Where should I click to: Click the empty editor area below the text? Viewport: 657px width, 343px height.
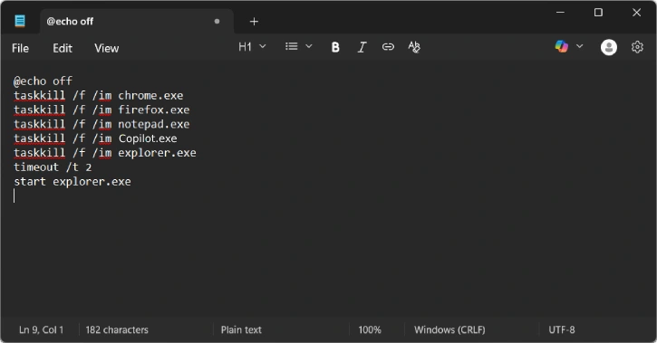[328, 260]
